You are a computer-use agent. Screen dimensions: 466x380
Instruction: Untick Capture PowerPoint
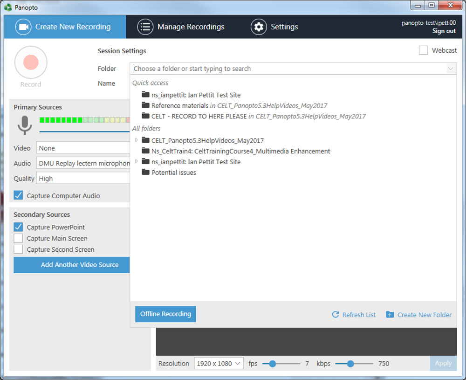(18, 227)
